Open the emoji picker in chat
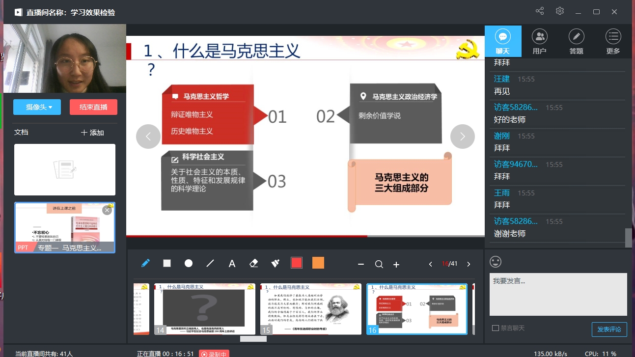 (496, 262)
